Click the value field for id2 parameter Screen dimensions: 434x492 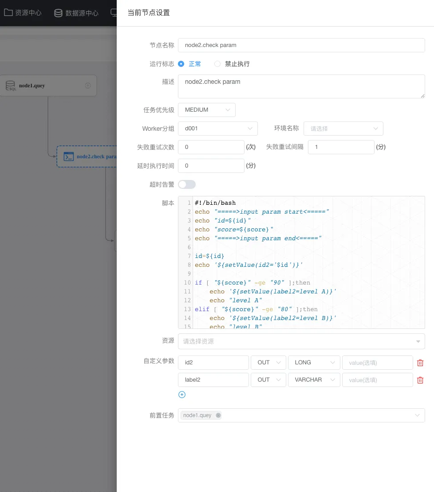pos(378,363)
